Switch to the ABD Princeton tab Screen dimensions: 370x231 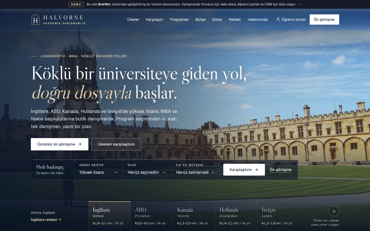point(152,216)
